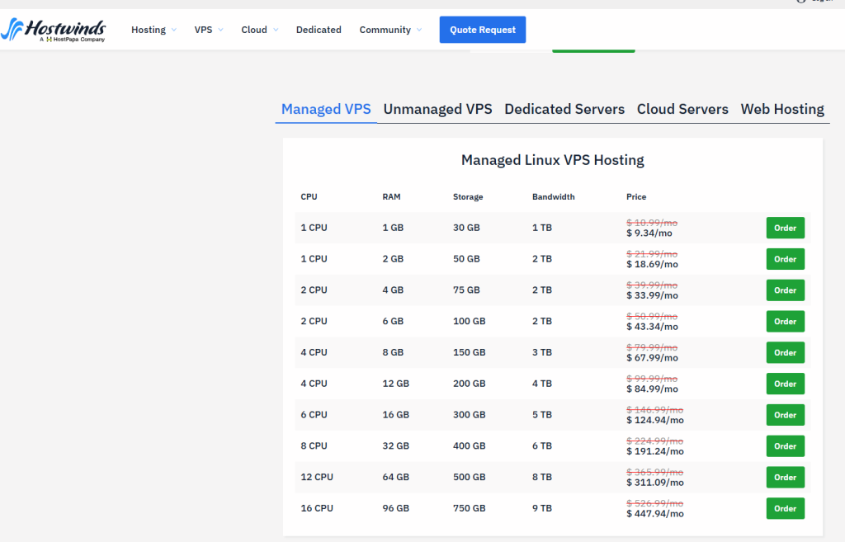Click the Bandwidth column header
This screenshot has width=845, height=542.
(x=554, y=196)
